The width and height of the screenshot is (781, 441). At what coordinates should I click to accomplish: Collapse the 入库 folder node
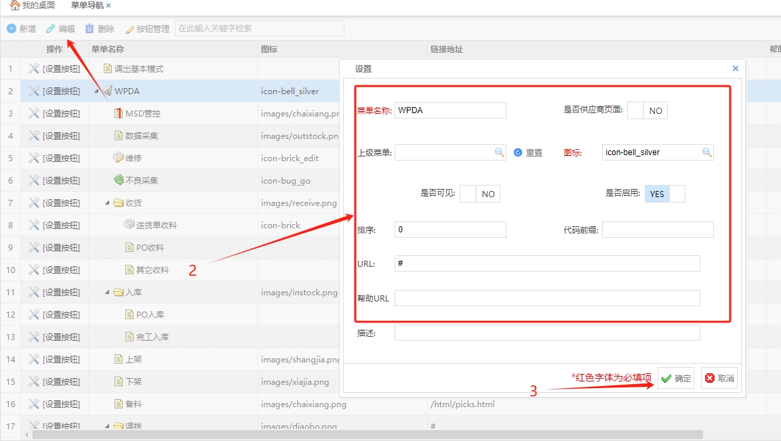pos(108,292)
